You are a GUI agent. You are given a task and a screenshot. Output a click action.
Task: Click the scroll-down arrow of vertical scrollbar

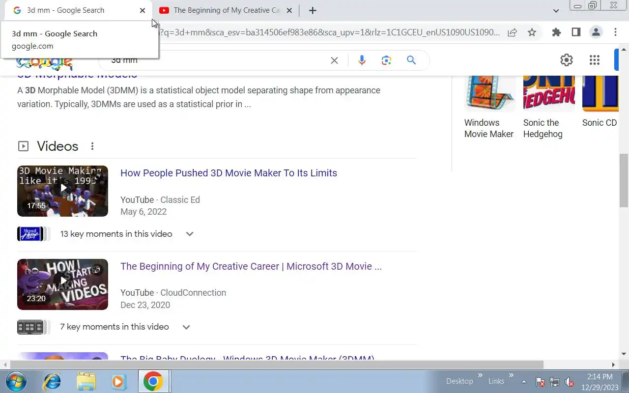coord(624,354)
